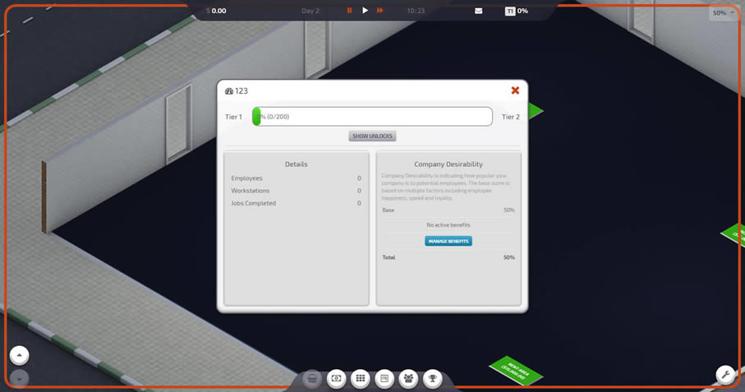Pause the game time
The image size is (745, 392).
pyautogui.click(x=349, y=11)
